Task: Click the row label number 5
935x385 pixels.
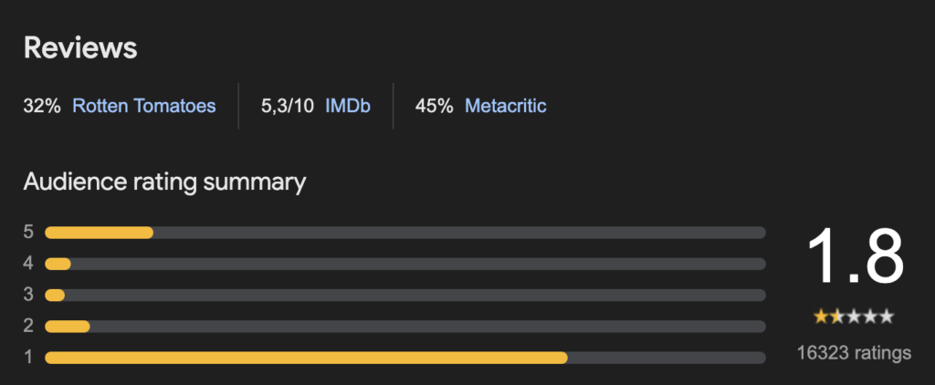Action: point(28,232)
